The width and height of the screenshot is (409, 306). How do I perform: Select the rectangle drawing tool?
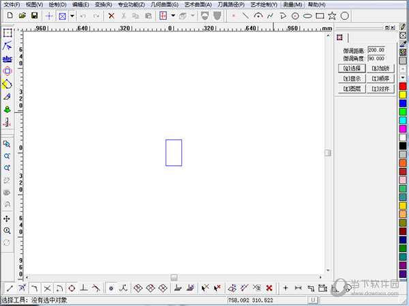(x=320, y=16)
